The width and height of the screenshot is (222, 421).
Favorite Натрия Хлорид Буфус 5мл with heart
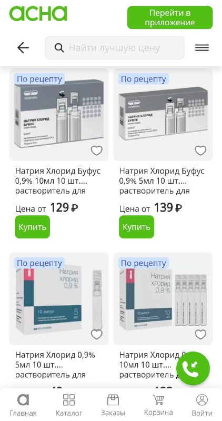(200, 151)
